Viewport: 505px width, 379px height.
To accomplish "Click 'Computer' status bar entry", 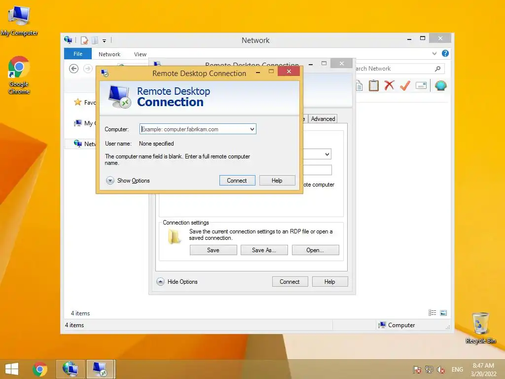I will click(397, 325).
